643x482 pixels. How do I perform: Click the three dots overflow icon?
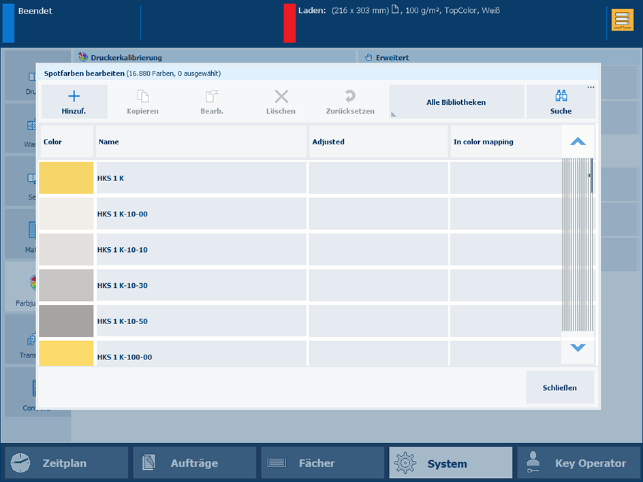click(x=591, y=88)
